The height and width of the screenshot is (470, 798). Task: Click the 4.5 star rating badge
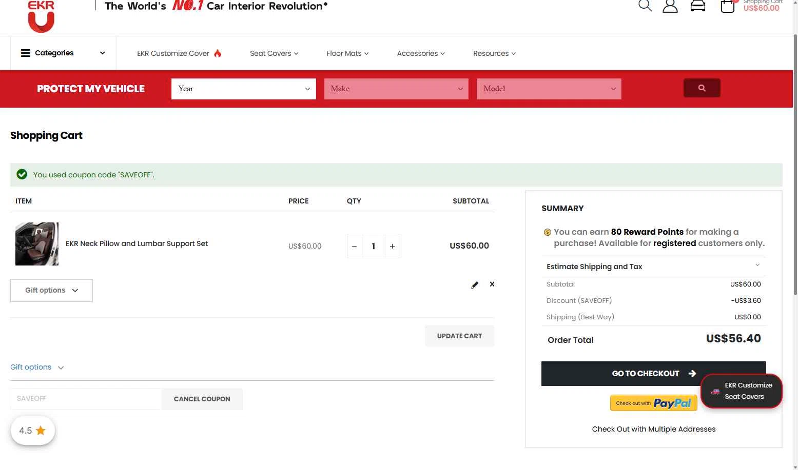[x=33, y=431]
